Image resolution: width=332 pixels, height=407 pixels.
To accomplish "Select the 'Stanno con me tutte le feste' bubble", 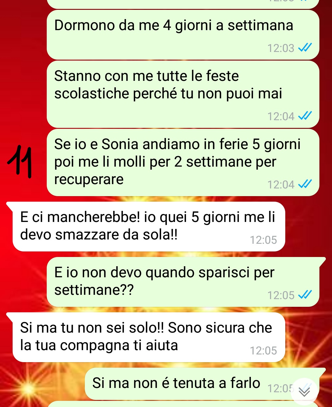I will pyautogui.click(x=183, y=94).
